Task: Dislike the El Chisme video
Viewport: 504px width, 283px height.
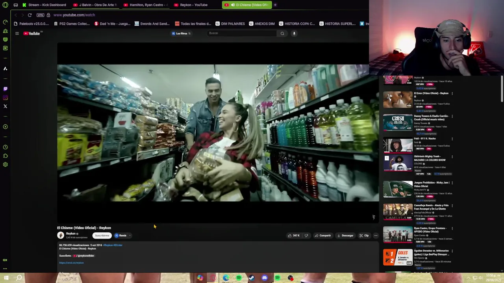Action: pyautogui.click(x=306, y=235)
